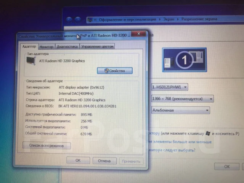The image size is (244, 183).
Task: Open the HSD121PHW1 display dropdown
Action: (x=170, y=87)
